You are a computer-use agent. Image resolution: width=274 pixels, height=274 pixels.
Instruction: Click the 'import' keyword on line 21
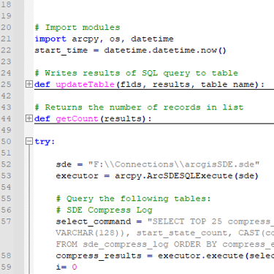50,39
